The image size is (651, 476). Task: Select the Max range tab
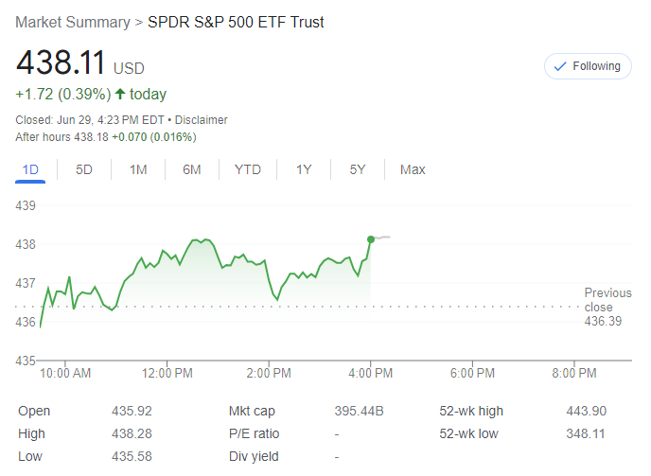413,169
